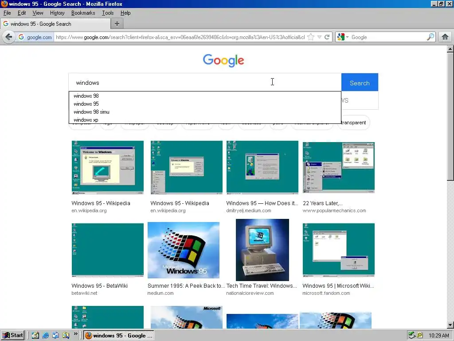Click the blue Search button

(x=360, y=83)
